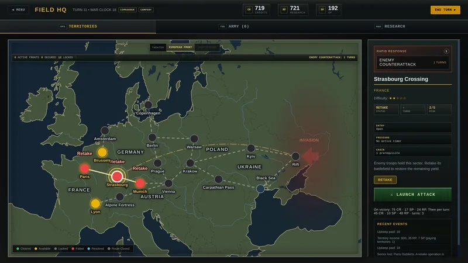End the current turn
468x263 pixels.
coord(445,9)
